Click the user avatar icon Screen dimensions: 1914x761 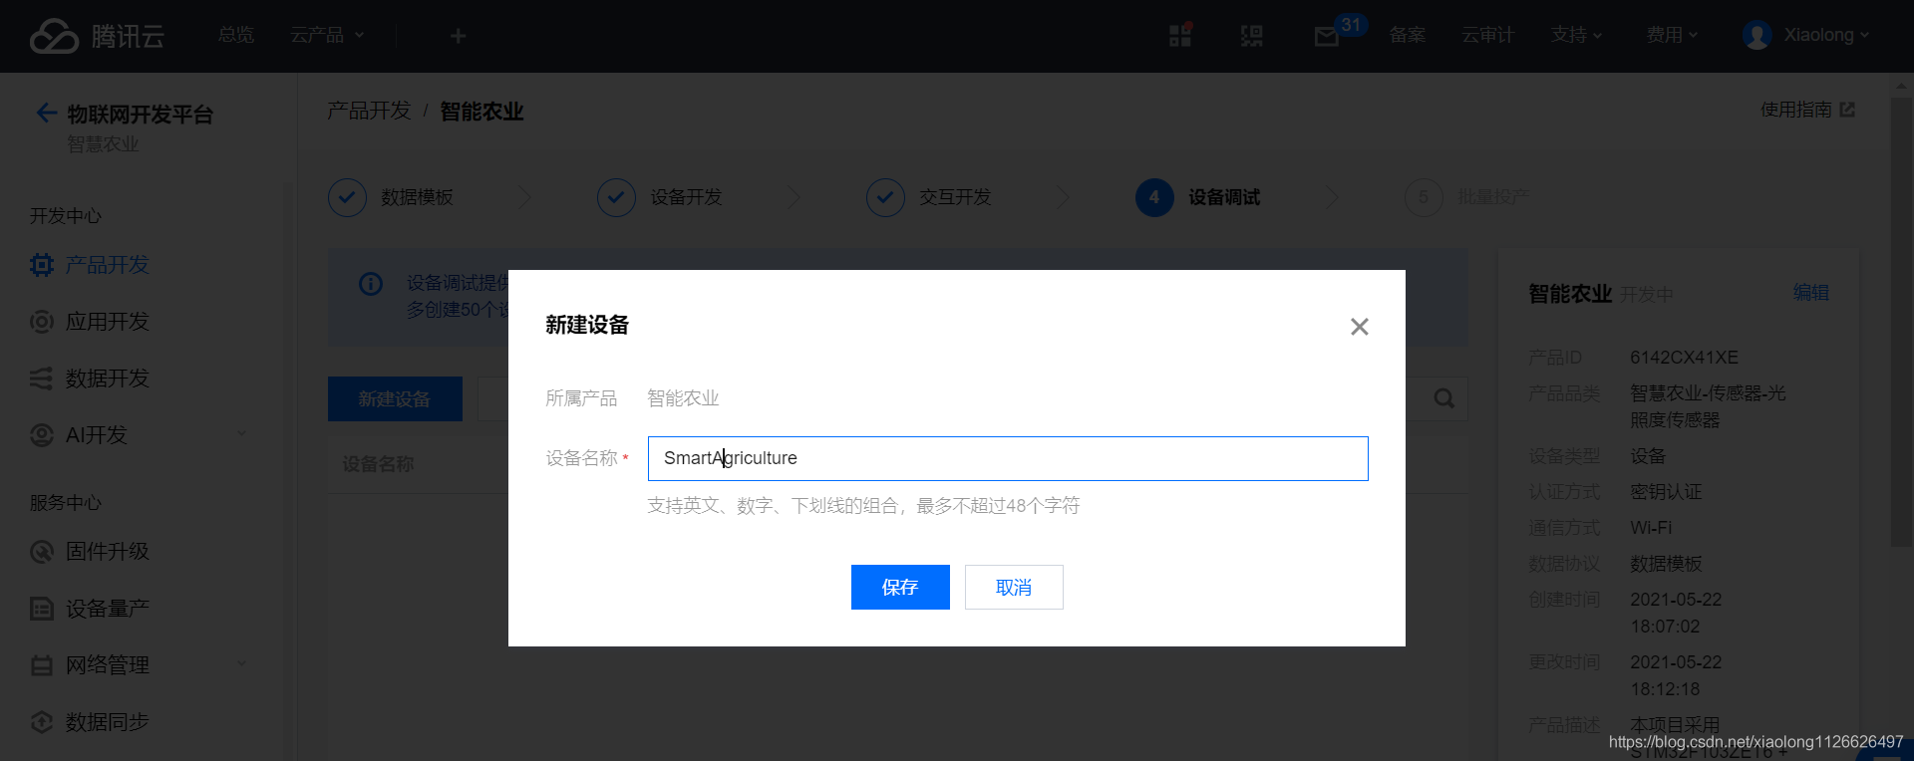click(x=1756, y=36)
